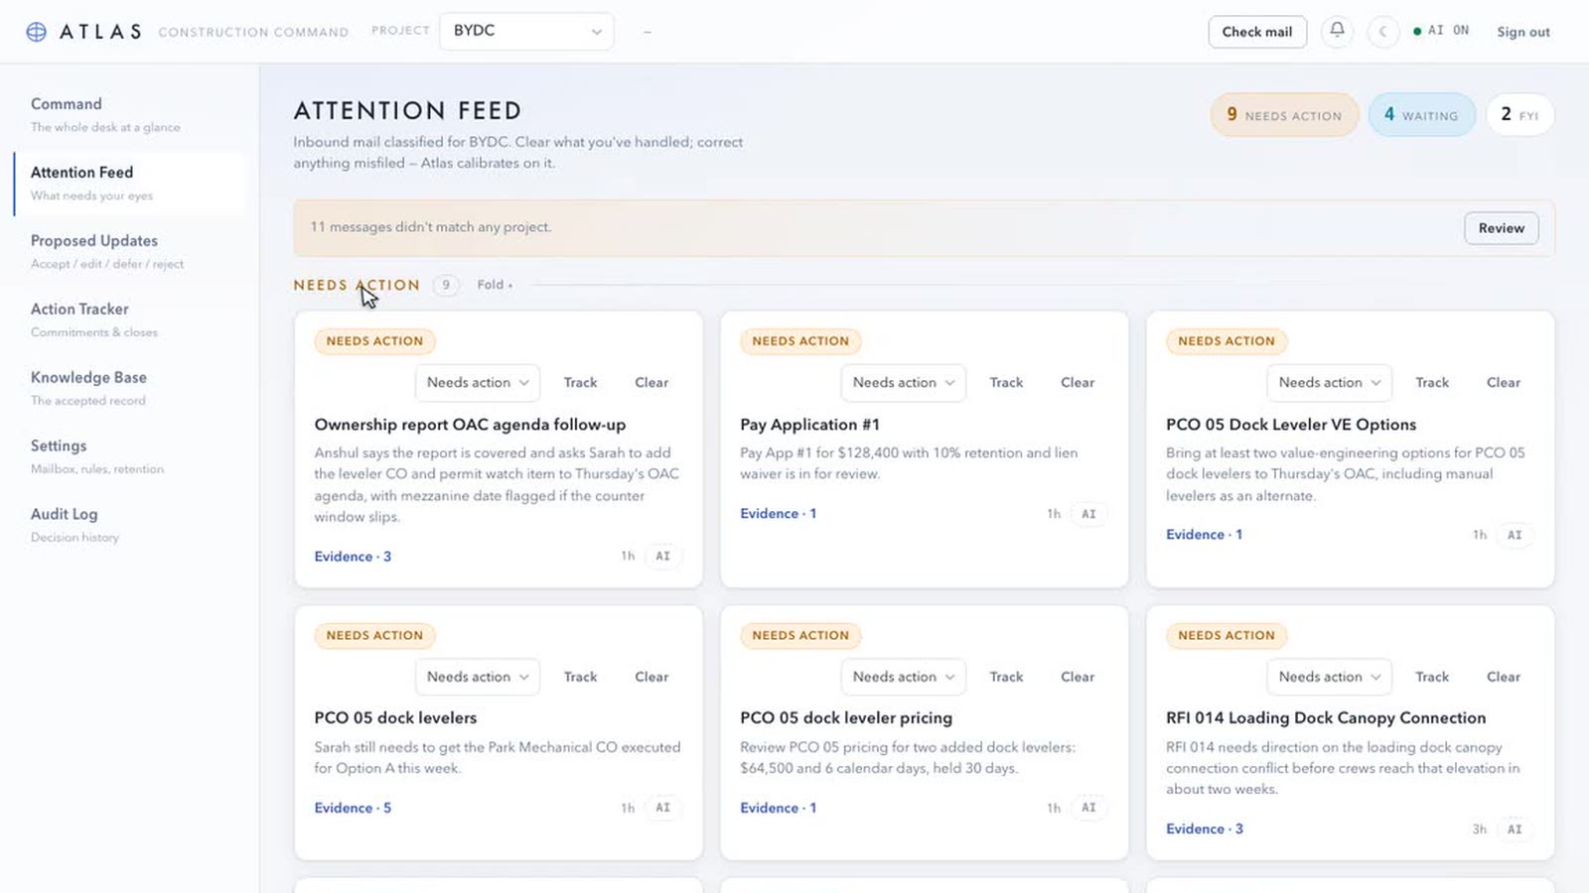Viewport: 1589px width, 893px height.
Task: Open the "PCO 05 dock leveler pricing" card title
Action: [846, 718]
